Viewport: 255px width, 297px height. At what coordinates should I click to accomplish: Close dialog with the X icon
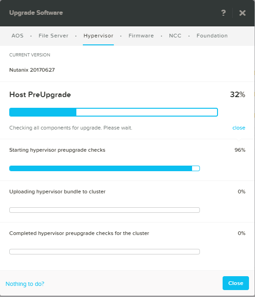pos(243,13)
